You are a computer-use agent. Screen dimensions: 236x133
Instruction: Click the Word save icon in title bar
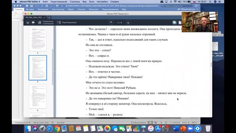31,6
